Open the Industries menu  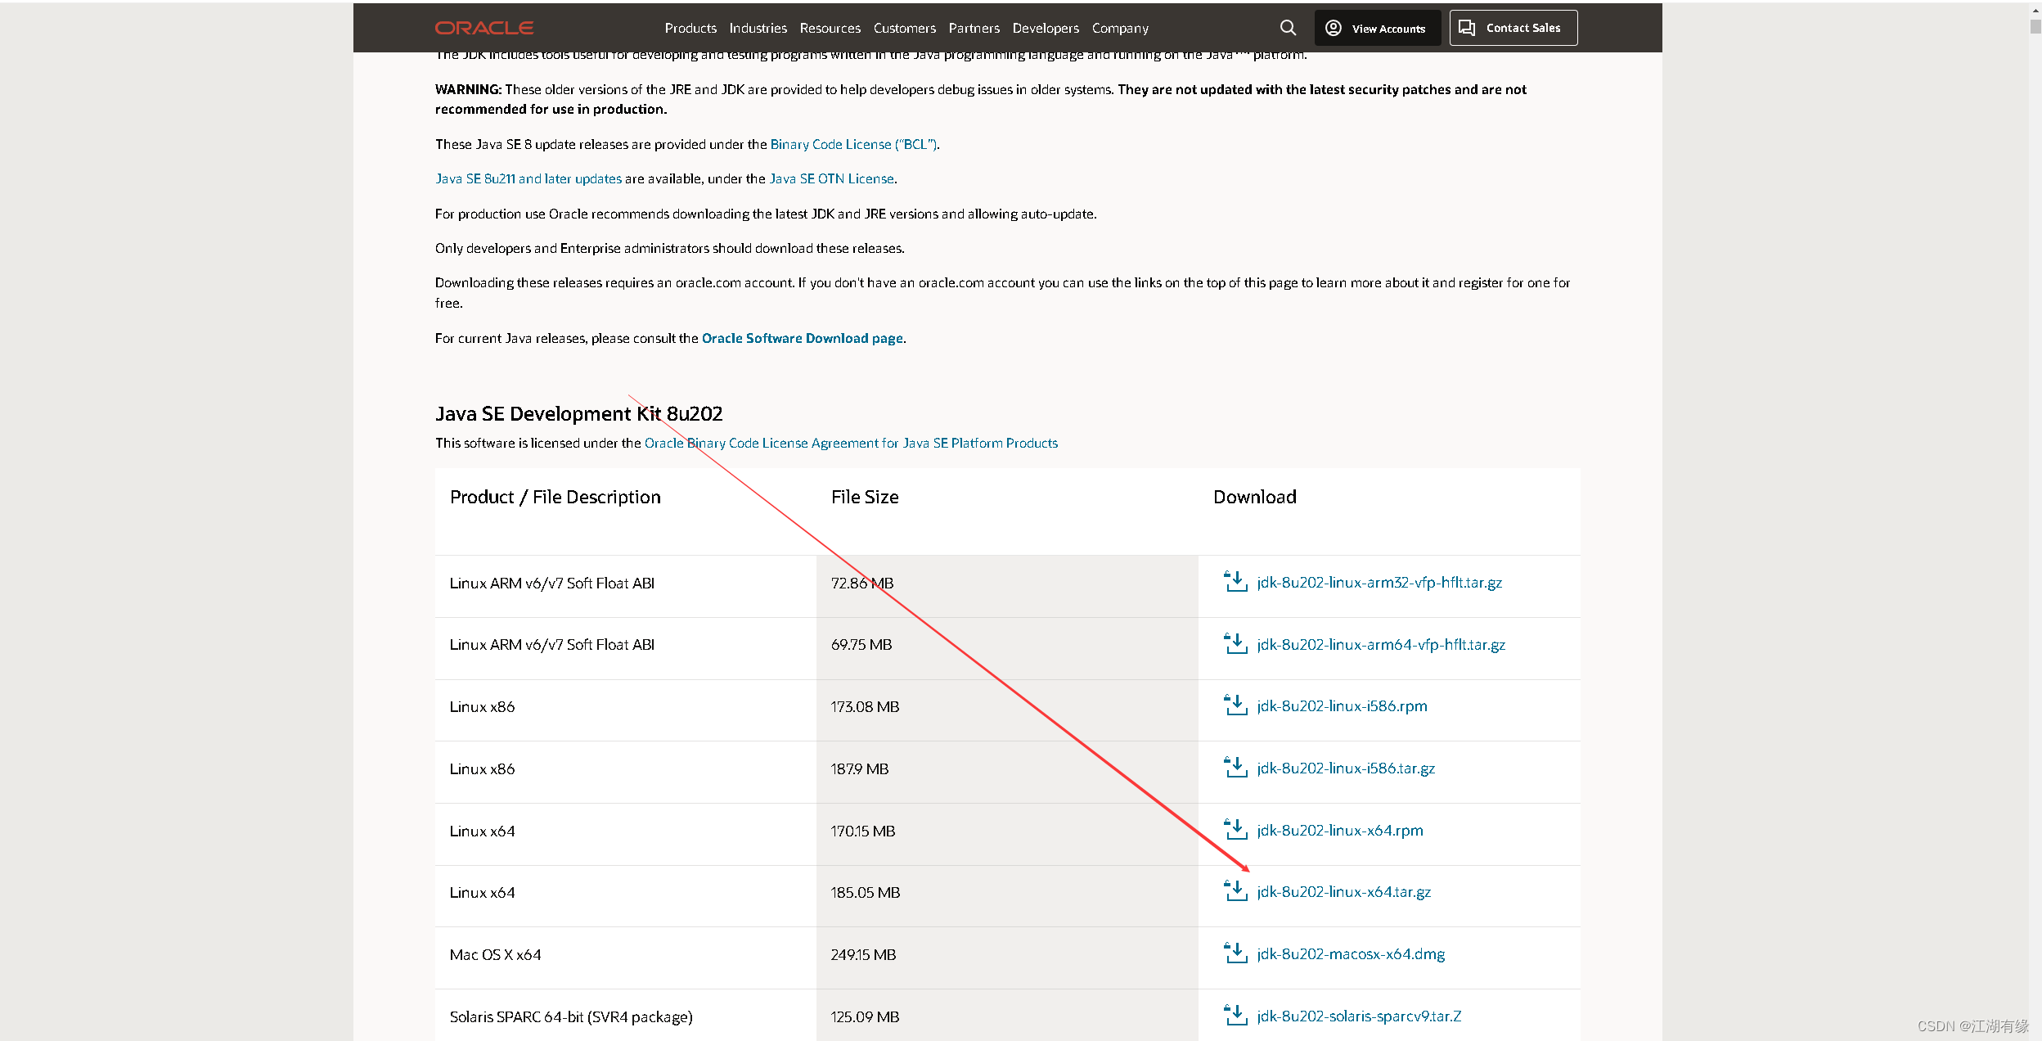pyautogui.click(x=758, y=28)
